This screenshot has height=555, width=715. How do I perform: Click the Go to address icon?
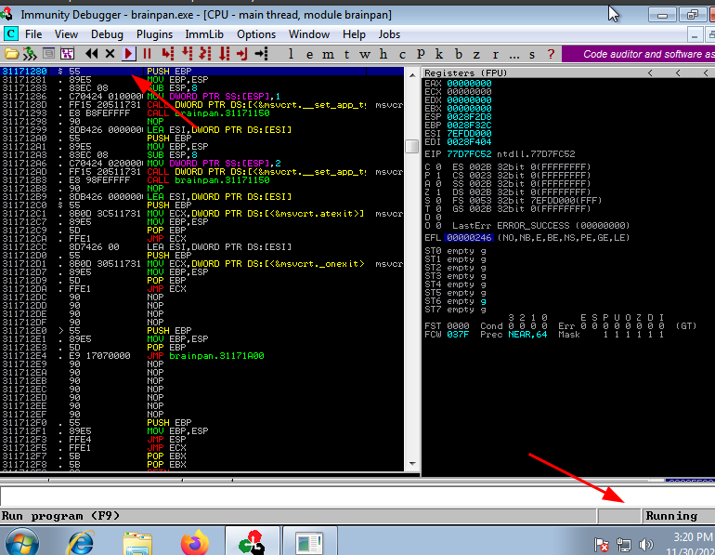261,54
